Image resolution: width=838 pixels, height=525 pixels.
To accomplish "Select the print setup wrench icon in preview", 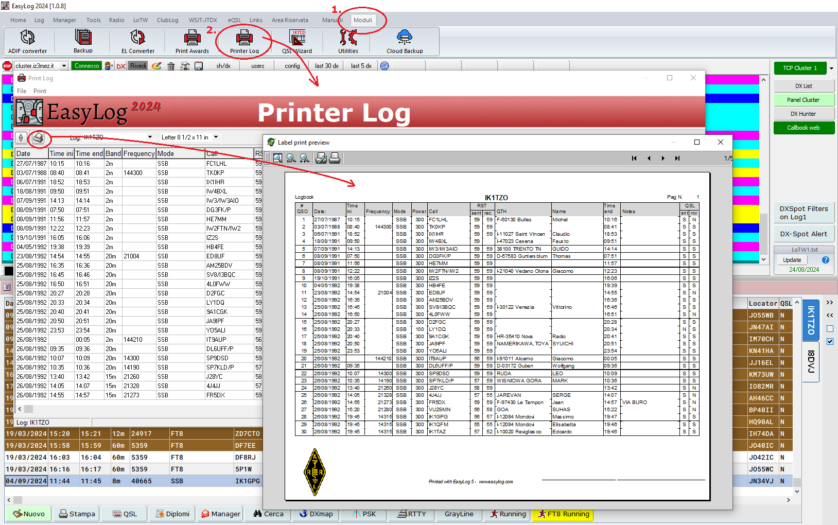I will (321, 158).
